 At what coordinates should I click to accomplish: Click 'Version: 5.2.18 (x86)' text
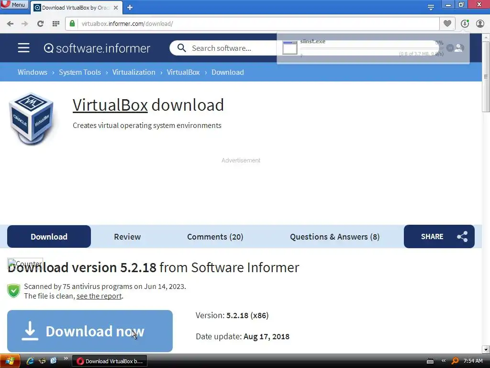[232, 315]
